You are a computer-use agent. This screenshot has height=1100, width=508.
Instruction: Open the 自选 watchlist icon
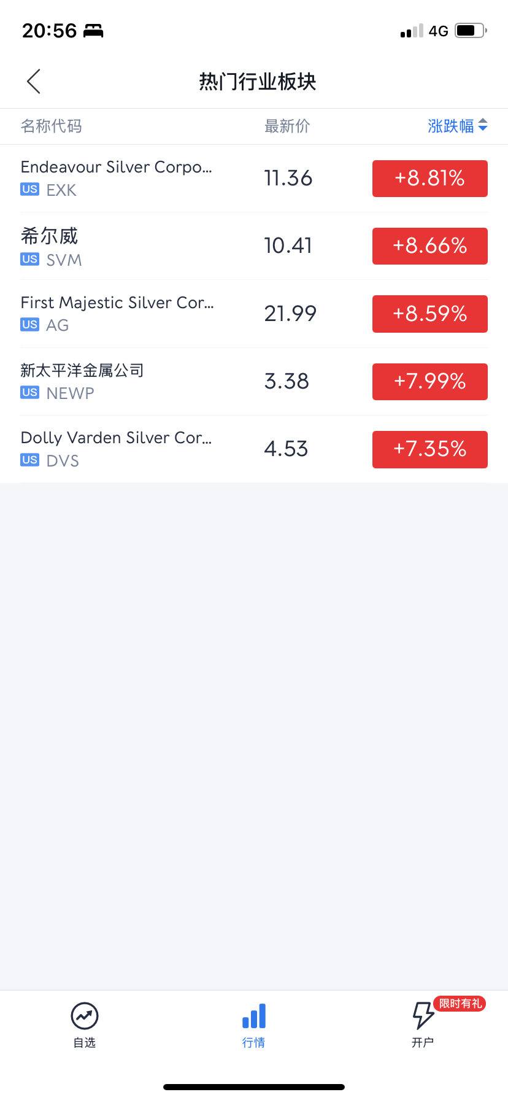click(x=85, y=1016)
